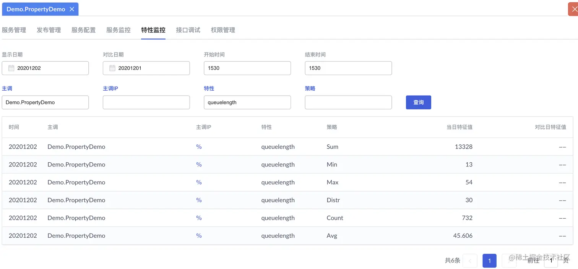Click the % link in Min row
The height and width of the screenshot is (269, 578).
(199, 165)
